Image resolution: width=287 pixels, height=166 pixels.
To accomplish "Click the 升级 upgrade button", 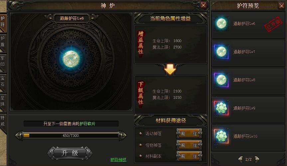I will pyautogui.click(x=70, y=153).
